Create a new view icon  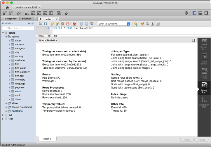click(x=39, y=13)
